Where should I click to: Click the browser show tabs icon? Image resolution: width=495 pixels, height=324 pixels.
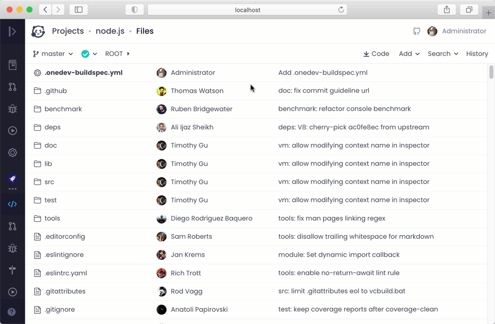point(469,10)
